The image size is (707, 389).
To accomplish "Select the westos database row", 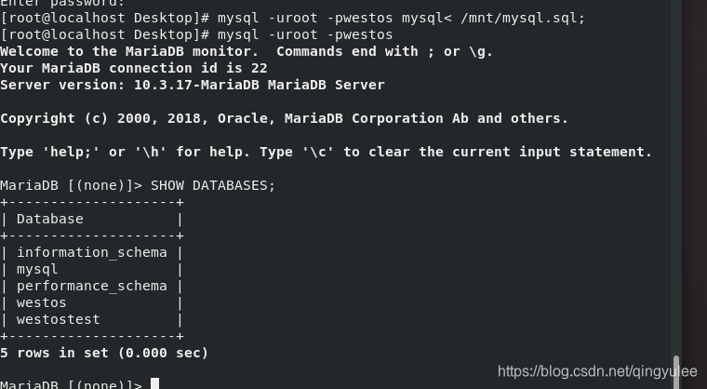I will 92,302.
